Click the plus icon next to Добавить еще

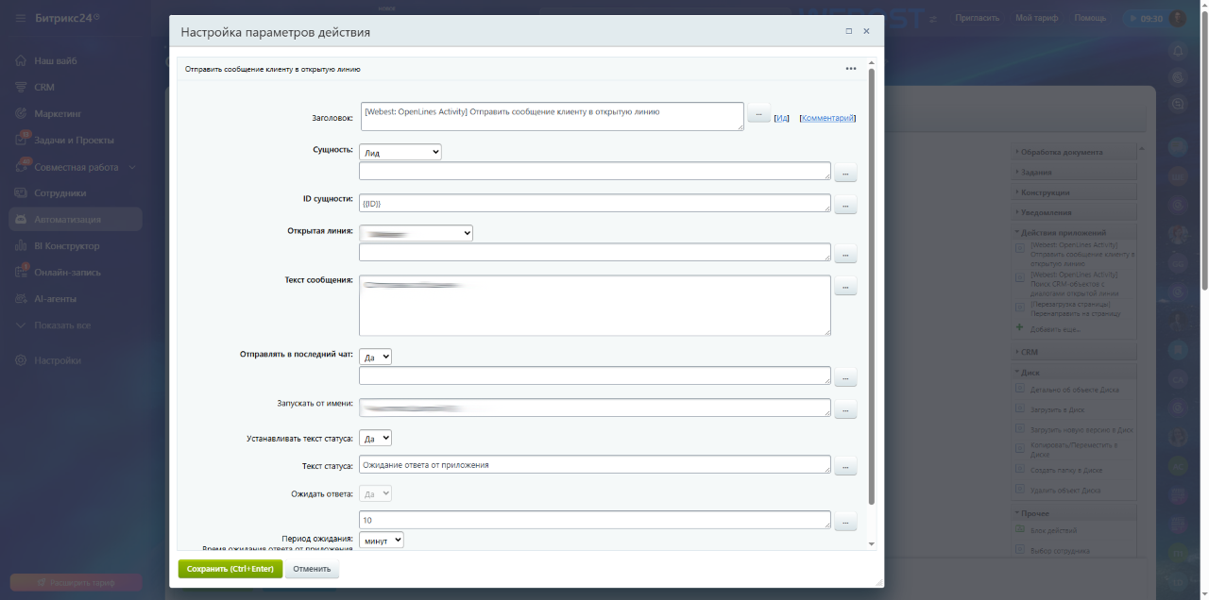[1019, 327]
